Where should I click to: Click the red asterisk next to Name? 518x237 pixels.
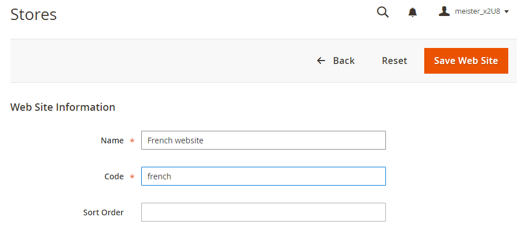(x=133, y=141)
